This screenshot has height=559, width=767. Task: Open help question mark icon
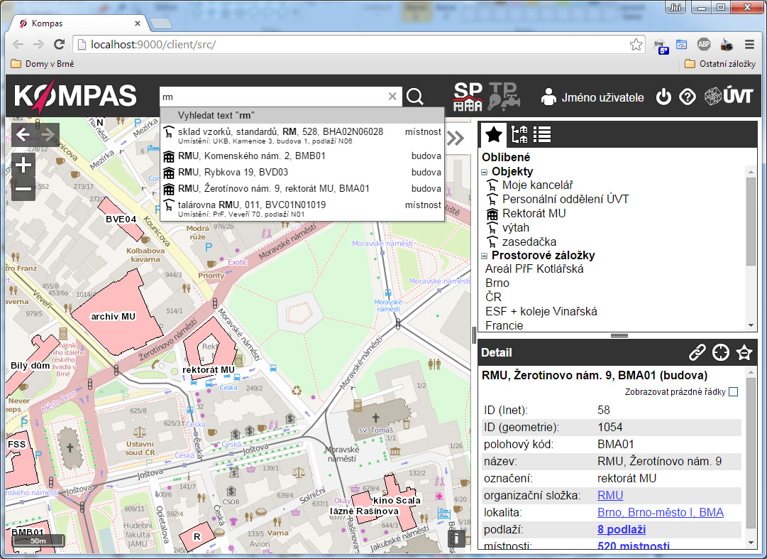(x=687, y=97)
